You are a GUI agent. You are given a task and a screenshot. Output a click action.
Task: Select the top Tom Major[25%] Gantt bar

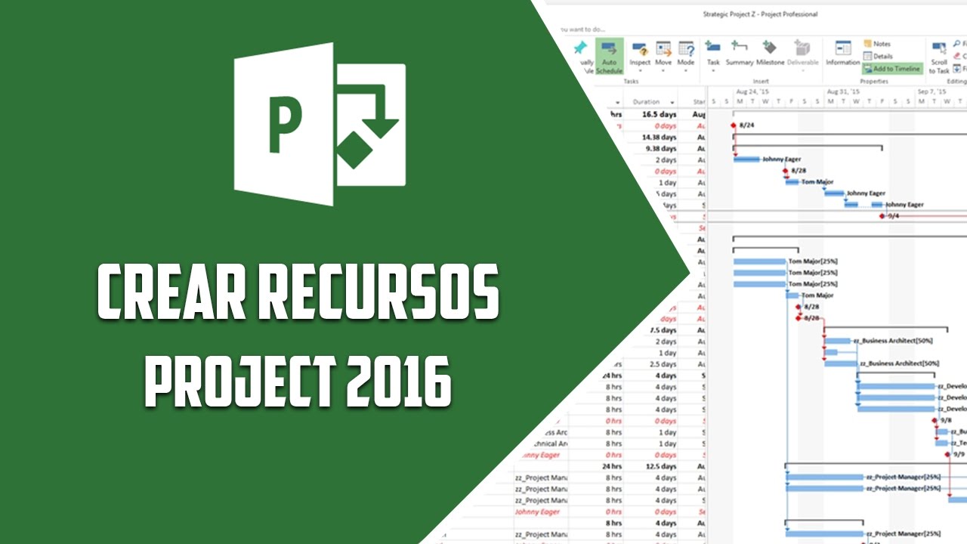coord(759,261)
